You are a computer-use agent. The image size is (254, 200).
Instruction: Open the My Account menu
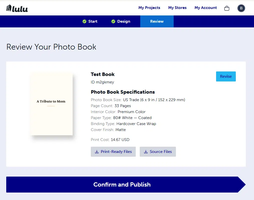[206, 8]
